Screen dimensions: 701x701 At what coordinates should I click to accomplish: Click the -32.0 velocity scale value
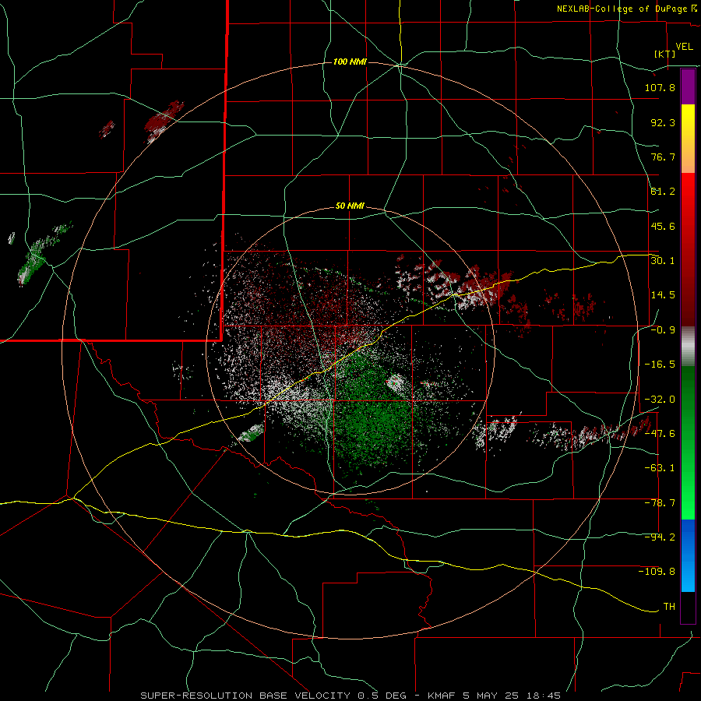click(x=660, y=400)
